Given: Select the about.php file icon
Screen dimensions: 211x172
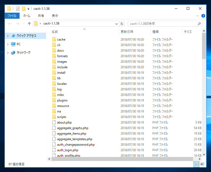Looking at the screenshot, I should pyautogui.click(x=54, y=122).
